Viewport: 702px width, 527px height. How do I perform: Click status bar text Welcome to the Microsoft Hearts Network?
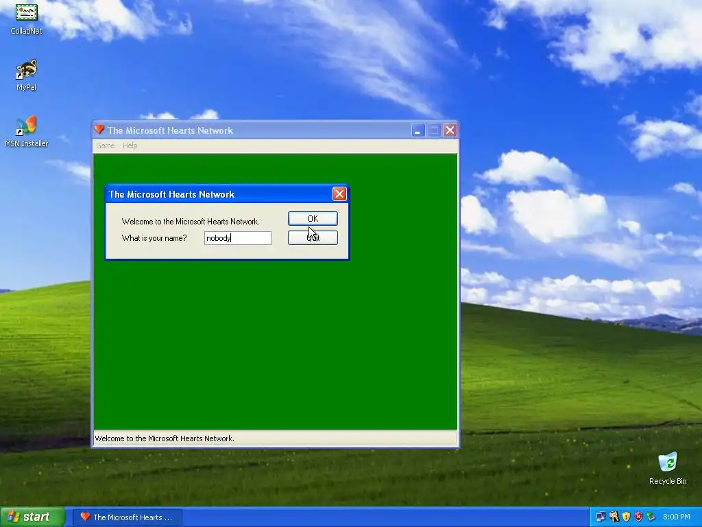(165, 438)
